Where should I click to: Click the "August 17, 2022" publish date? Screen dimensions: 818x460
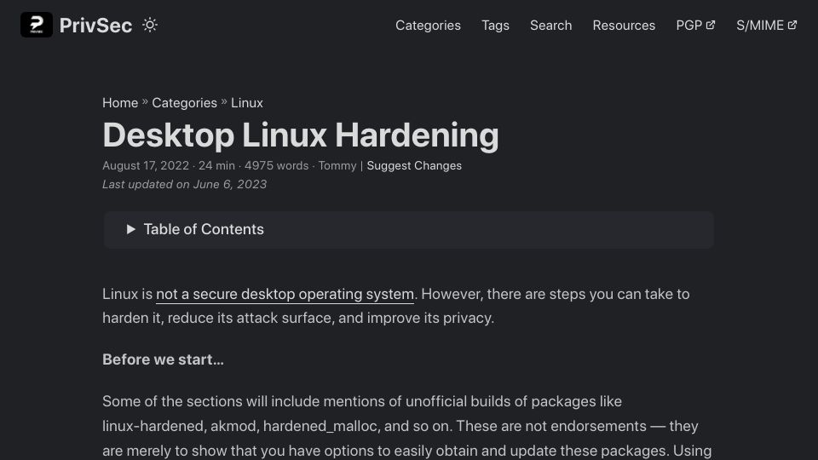point(146,166)
